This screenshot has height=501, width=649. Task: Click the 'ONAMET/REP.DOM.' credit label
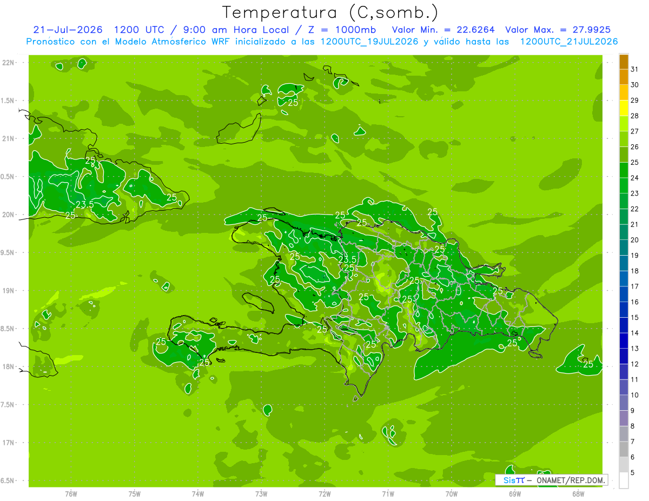pos(571,480)
